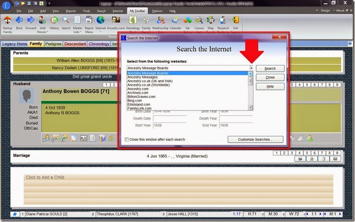Click the Help button in dialog

point(270,86)
